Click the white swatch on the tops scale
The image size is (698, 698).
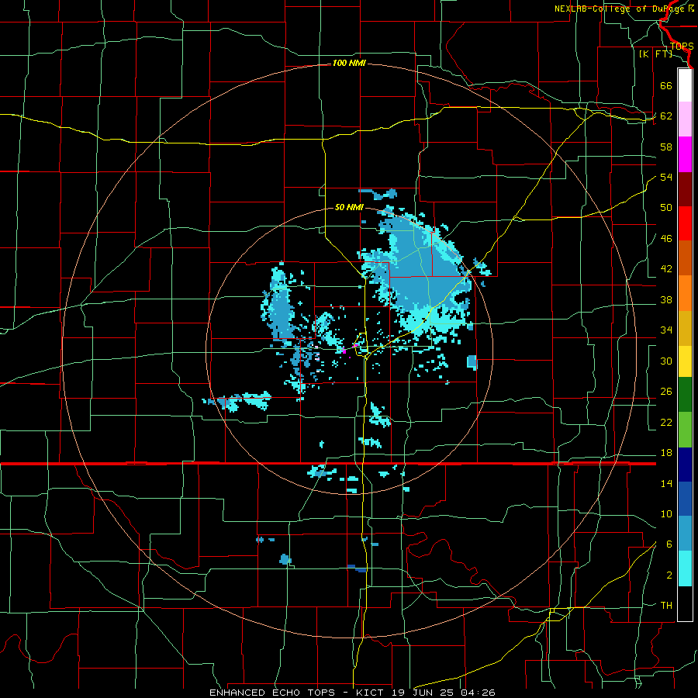tap(685, 85)
